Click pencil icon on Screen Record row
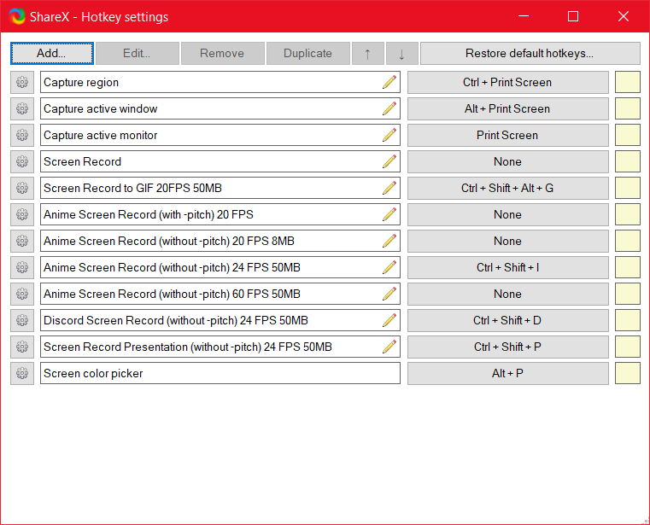The width and height of the screenshot is (650, 525). [x=389, y=161]
